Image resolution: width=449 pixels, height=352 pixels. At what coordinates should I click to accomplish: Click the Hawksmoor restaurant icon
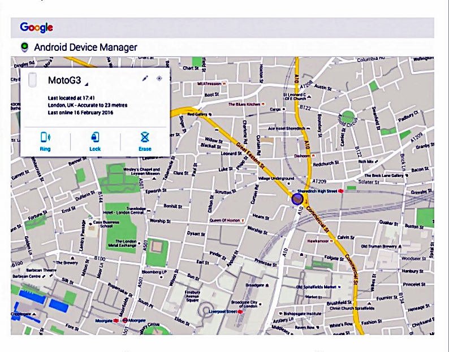coord(331,241)
